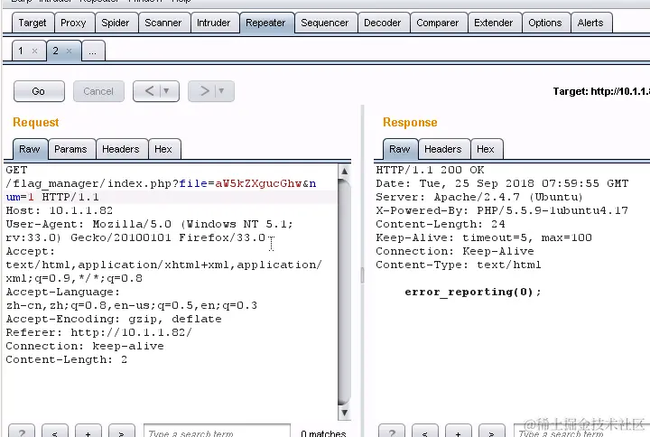Open the Response Headers tab
Viewport: 650px width, 437px height.
pos(443,149)
